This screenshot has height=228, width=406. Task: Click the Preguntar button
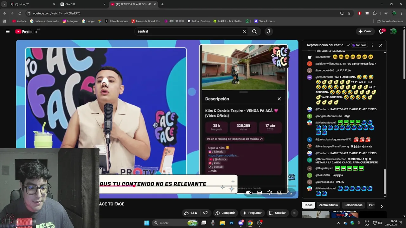point(252,213)
